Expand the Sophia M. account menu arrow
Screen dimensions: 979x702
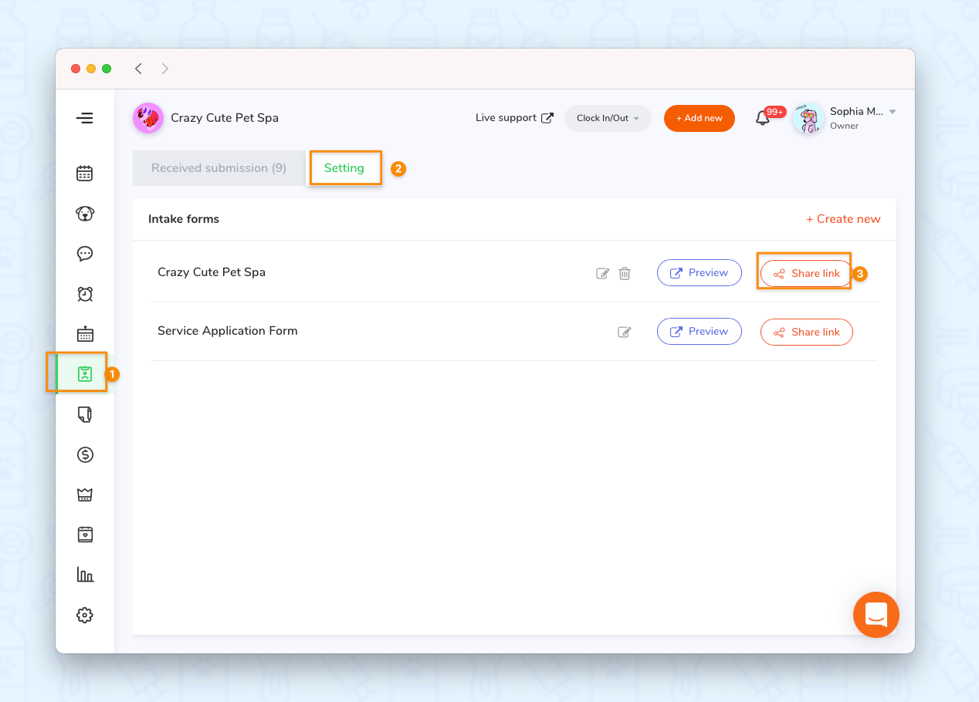click(x=893, y=112)
